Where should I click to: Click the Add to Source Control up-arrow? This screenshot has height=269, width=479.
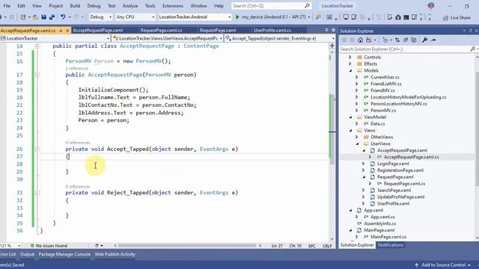(416, 265)
